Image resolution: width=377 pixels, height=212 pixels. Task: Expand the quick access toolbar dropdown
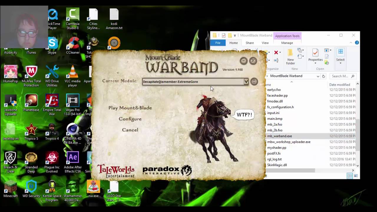pyautogui.click(x=235, y=36)
